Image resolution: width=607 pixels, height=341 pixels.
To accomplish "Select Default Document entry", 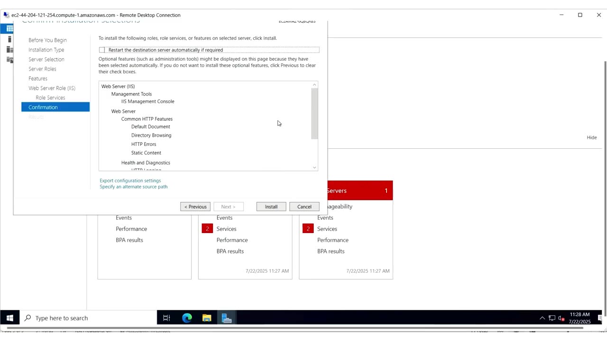I will 150,126.
